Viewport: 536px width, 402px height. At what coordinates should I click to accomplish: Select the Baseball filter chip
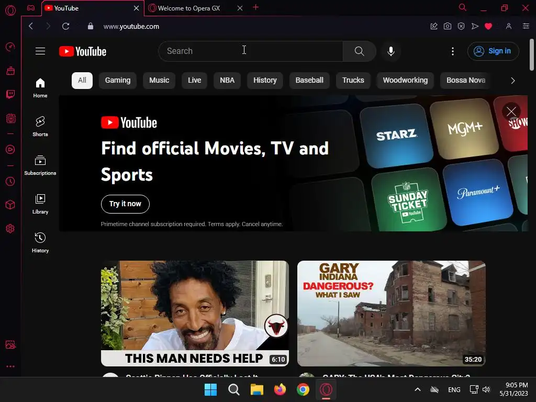pyautogui.click(x=309, y=80)
